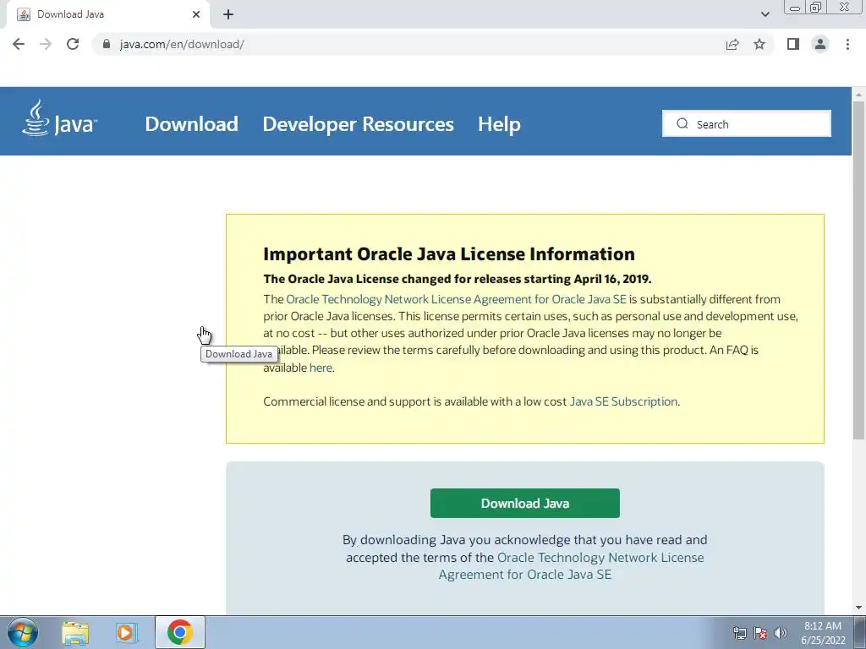The image size is (866, 649).
Task: Open the Download menu in Java header
Action: (x=192, y=124)
